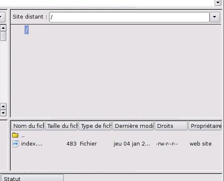The image size is (224, 181).
Task: Sort by Dernière modification column header
Action: click(x=133, y=126)
